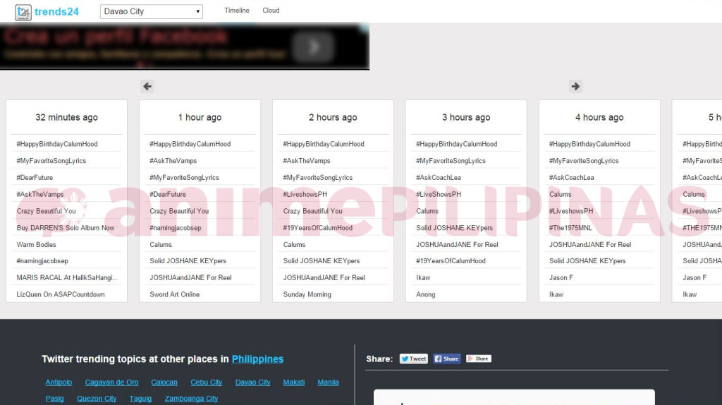The image size is (722, 405).
Task: Click the trends24 logo icon
Action: click(x=23, y=12)
